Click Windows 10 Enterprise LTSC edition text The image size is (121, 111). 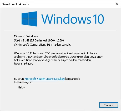(x=32, y=53)
